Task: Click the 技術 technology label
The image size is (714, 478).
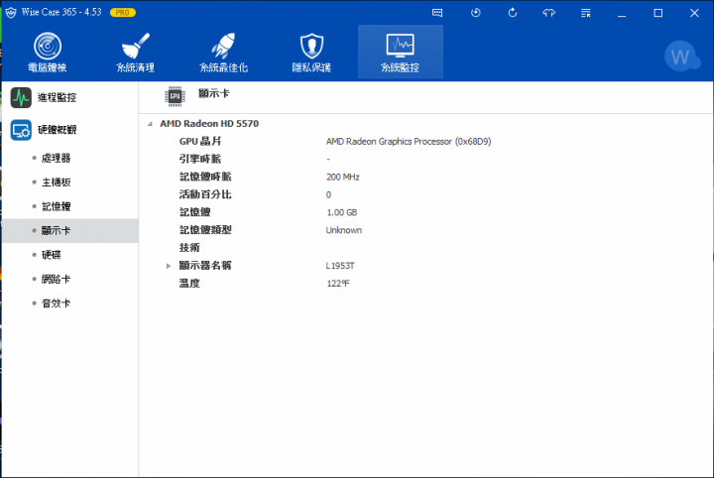Action: (x=189, y=248)
